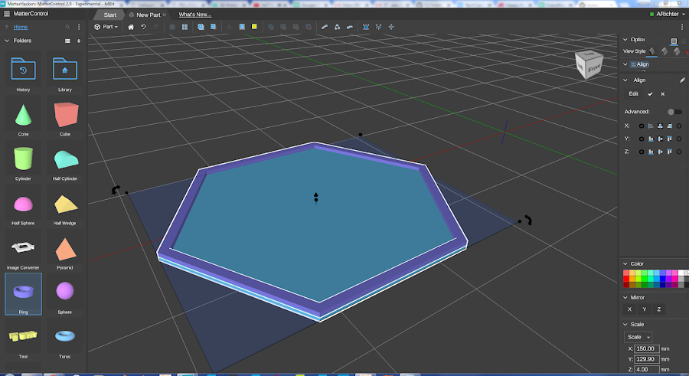
Task: Collapse the Color section
Action: (x=625, y=263)
